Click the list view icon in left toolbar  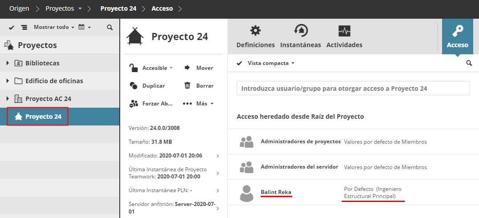pyautogui.click(x=24, y=28)
